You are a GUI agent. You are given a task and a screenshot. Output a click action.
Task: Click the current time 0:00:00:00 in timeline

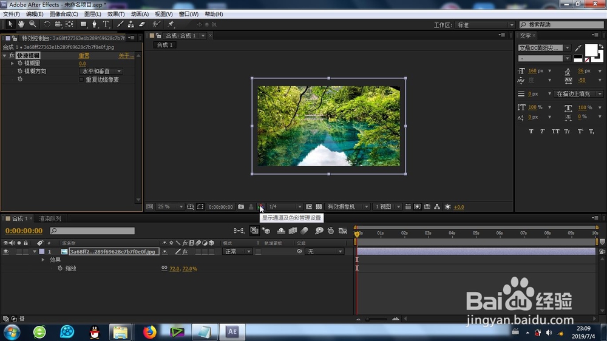pyautogui.click(x=24, y=231)
